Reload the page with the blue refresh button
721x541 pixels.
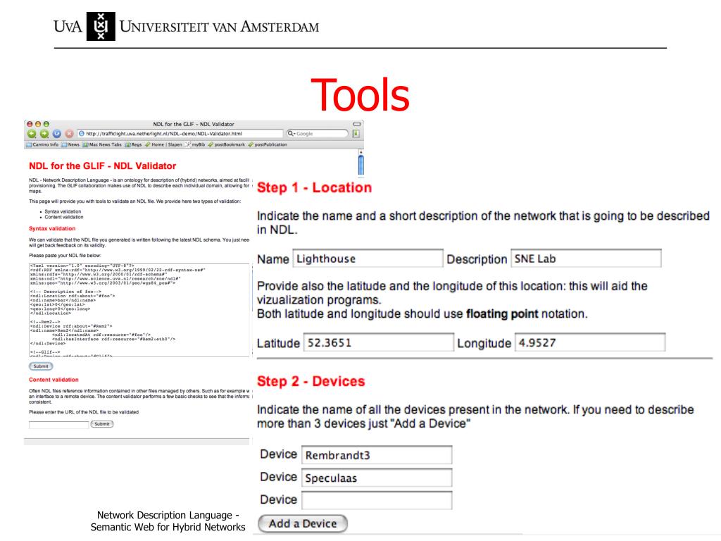pyautogui.click(x=56, y=134)
